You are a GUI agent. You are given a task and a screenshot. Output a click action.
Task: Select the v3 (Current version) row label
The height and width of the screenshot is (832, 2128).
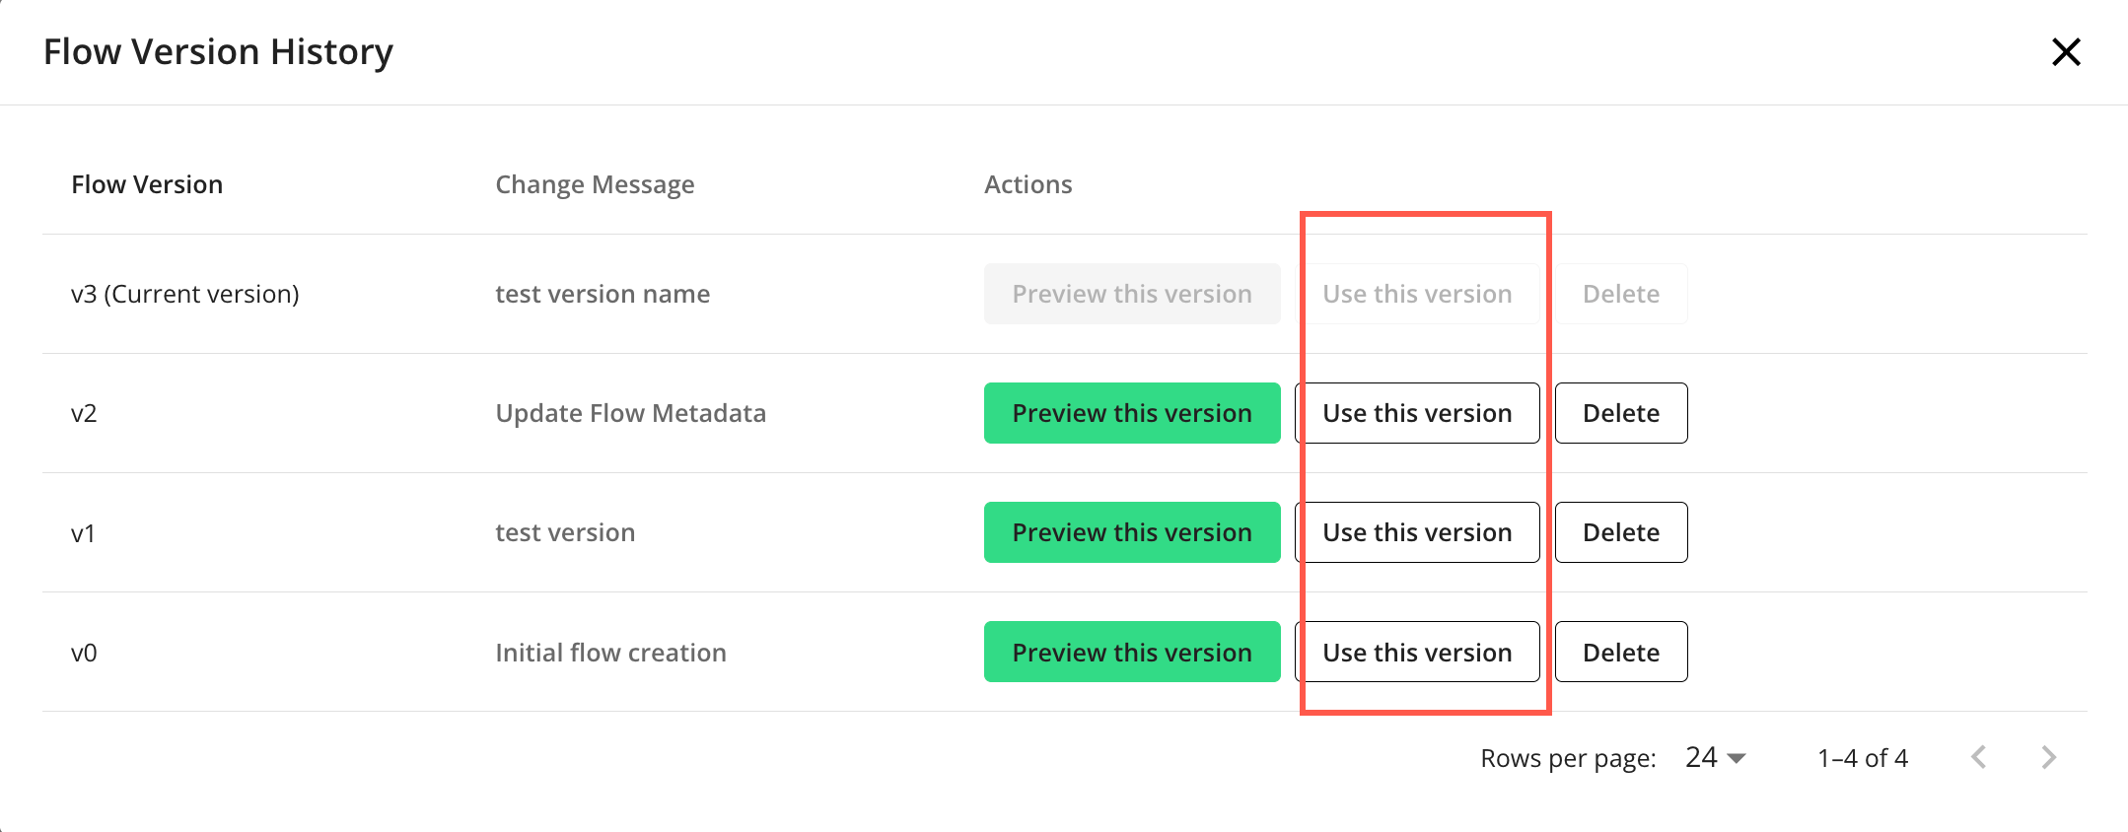[184, 294]
